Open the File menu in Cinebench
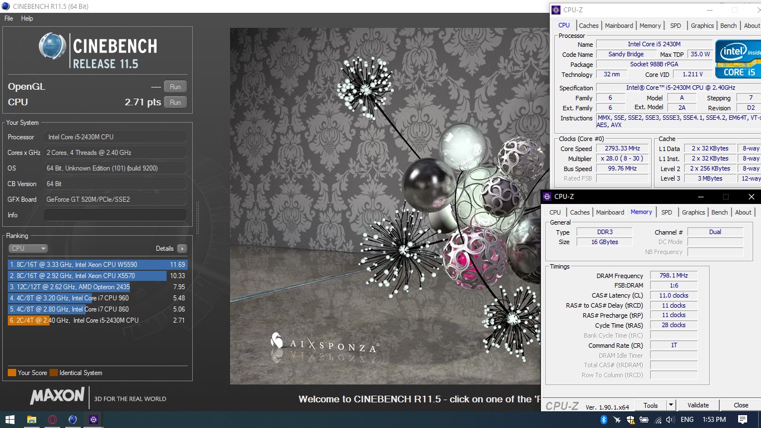The width and height of the screenshot is (761, 428). [9, 18]
